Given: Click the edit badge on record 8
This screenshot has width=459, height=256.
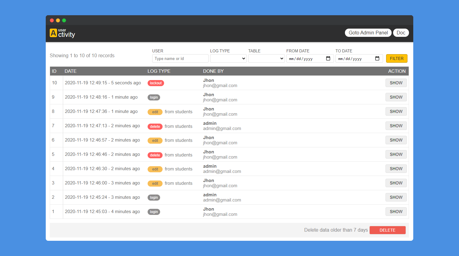Looking at the screenshot, I should coord(155,112).
